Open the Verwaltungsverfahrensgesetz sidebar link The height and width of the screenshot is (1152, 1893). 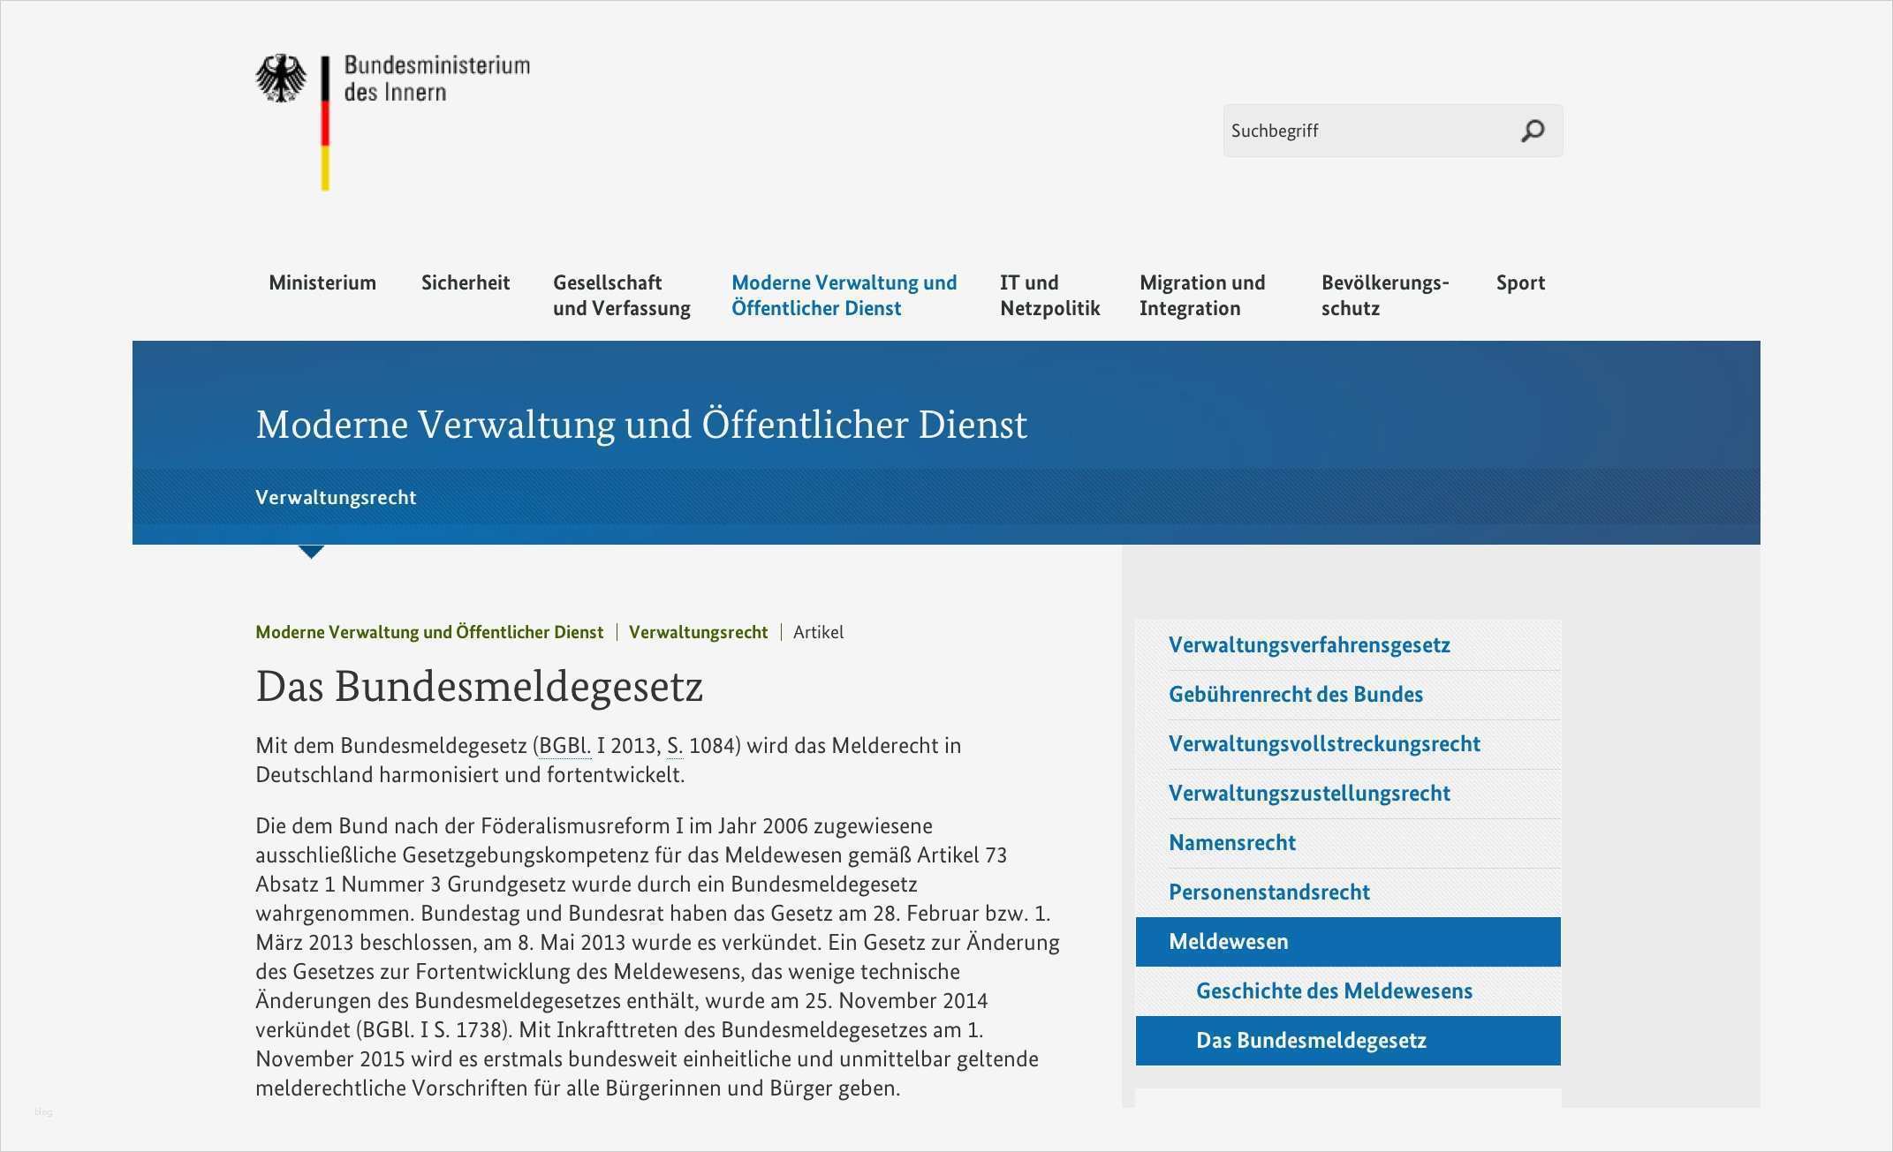1310,645
